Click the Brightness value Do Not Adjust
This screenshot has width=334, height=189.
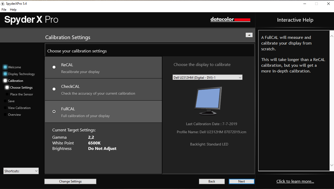(x=102, y=149)
